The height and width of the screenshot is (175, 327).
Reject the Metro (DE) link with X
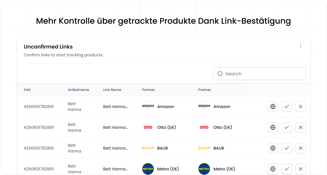(301, 169)
